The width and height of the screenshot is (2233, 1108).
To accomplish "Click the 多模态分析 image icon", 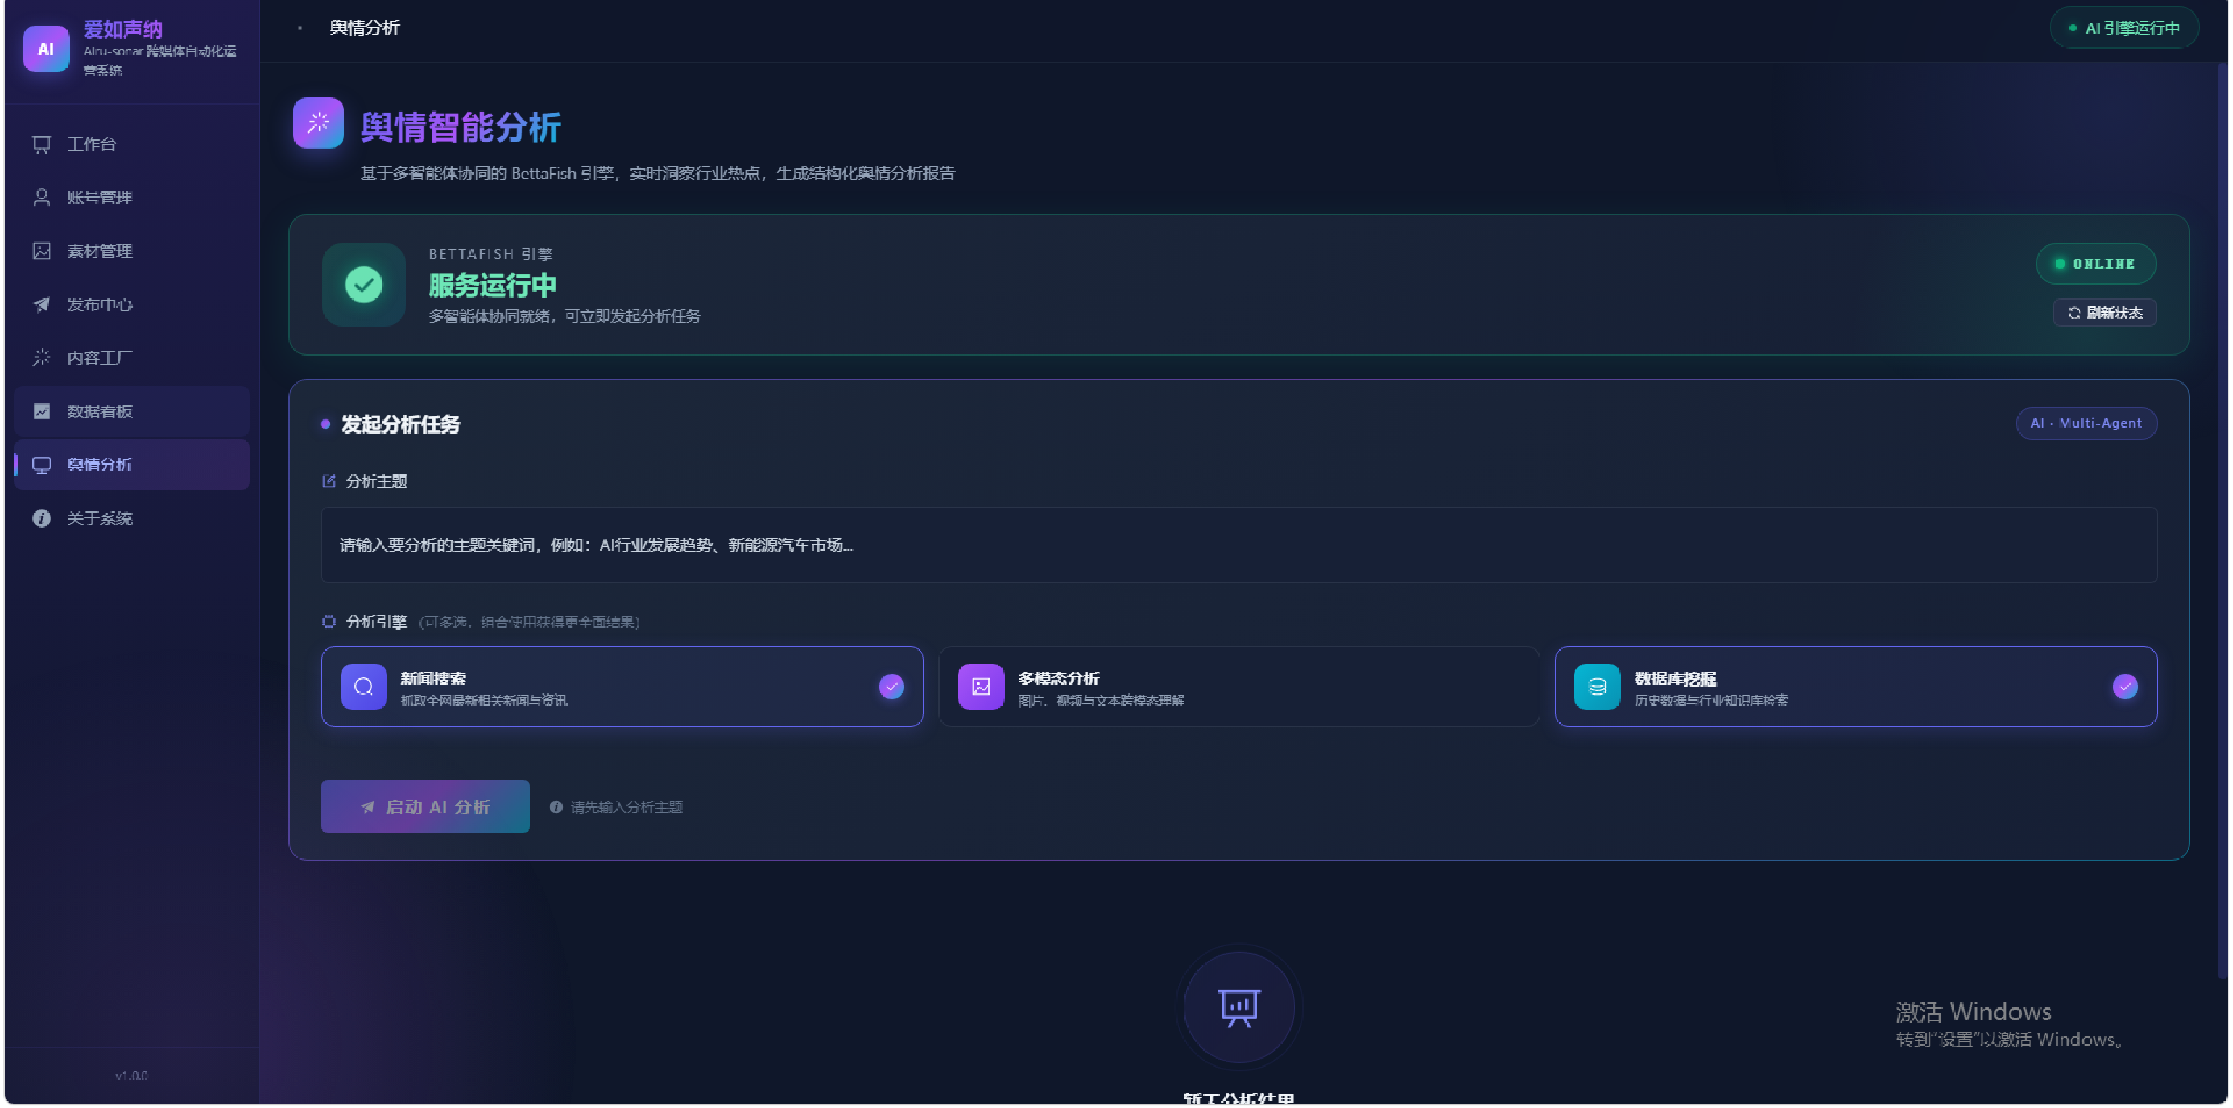I will pyautogui.click(x=980, y=687).
